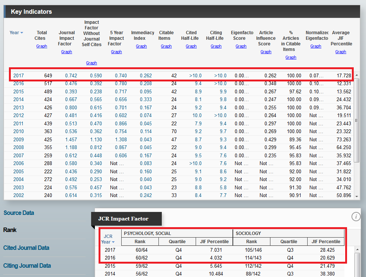
Task: Click the Key Indicators panel title
Action: point(31,12)
